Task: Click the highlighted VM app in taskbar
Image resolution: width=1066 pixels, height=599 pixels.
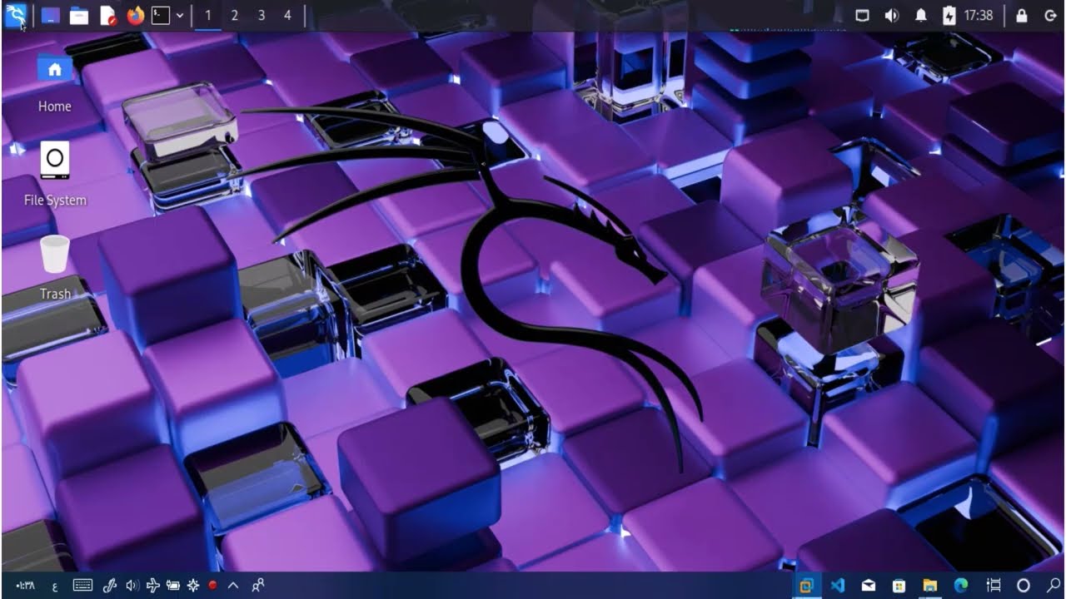Action: tap(806, 586)
